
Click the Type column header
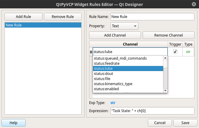(188, 44)
